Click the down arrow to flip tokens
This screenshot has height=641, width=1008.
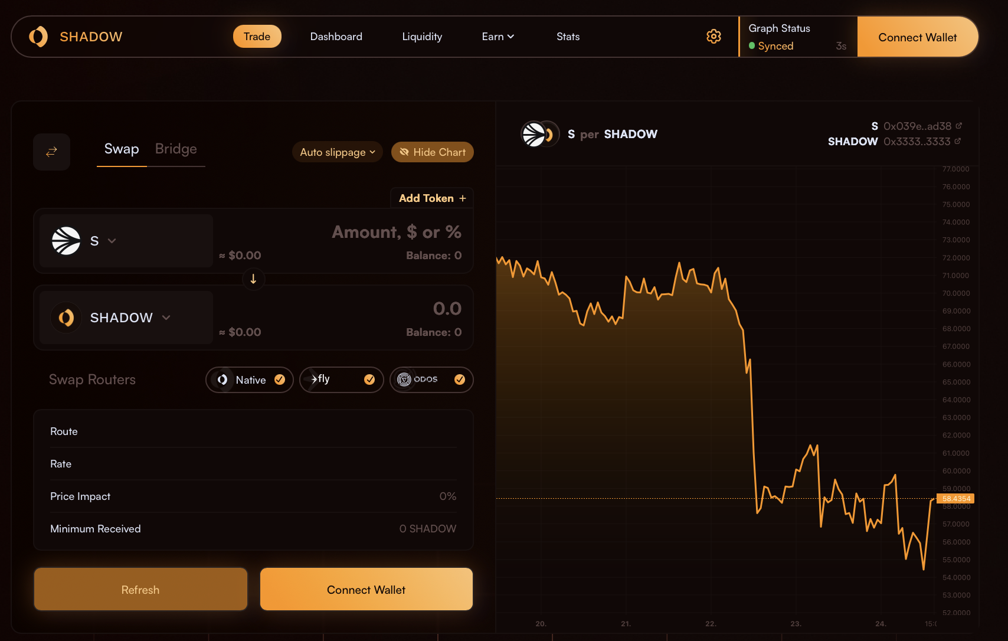(253, 279)
